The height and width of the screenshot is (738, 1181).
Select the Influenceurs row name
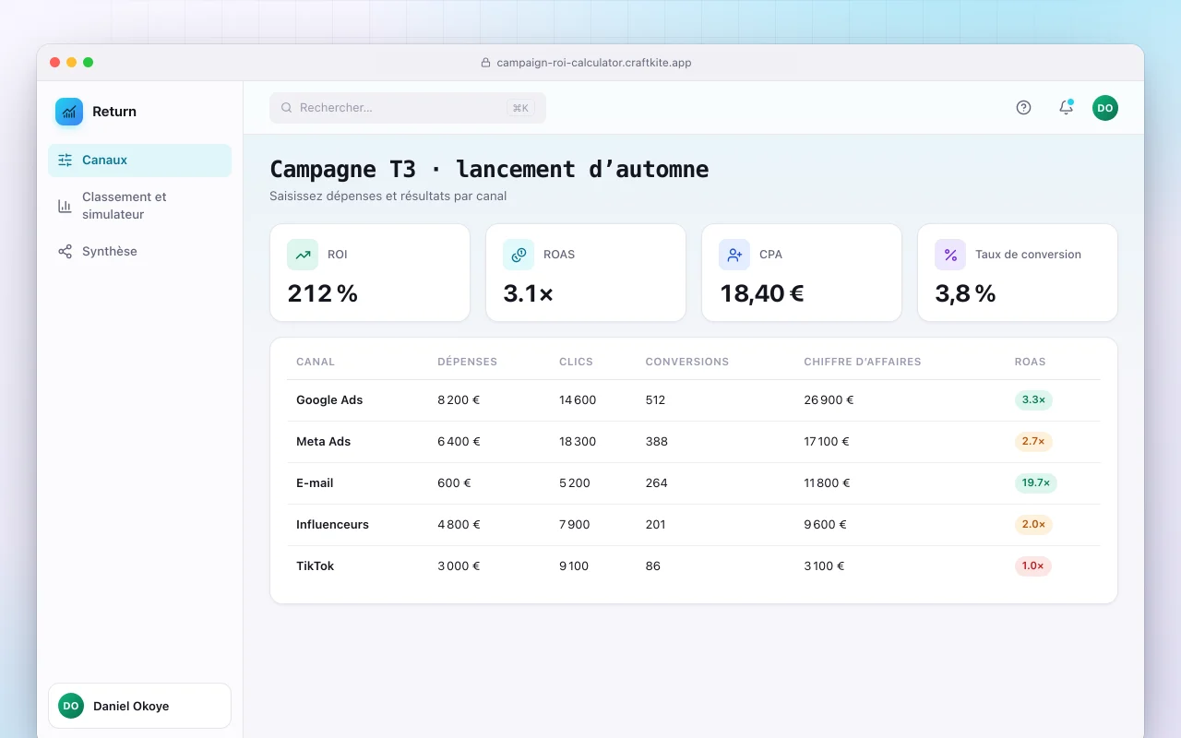(x=332, y=525)
